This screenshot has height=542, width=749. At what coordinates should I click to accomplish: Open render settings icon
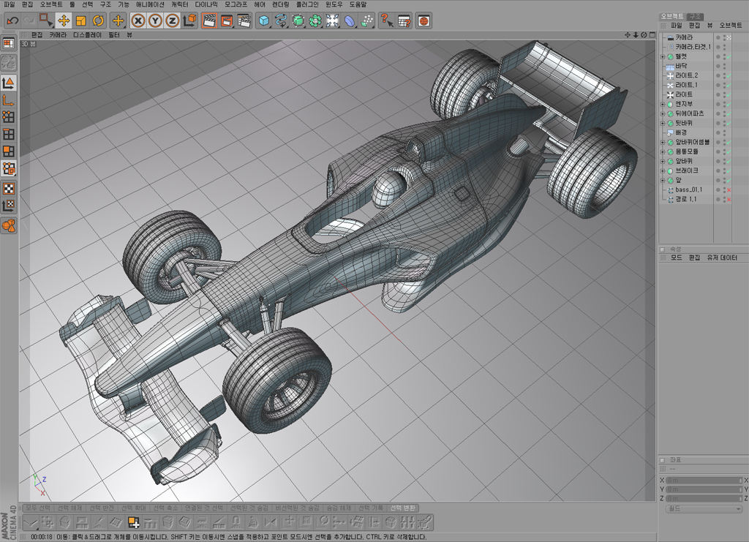pyautogui.click(x=244, y=20)
